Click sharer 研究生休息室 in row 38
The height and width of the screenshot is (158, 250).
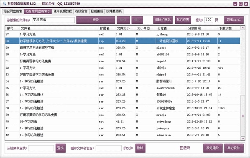pyautogui.click(x=166, y=108)
